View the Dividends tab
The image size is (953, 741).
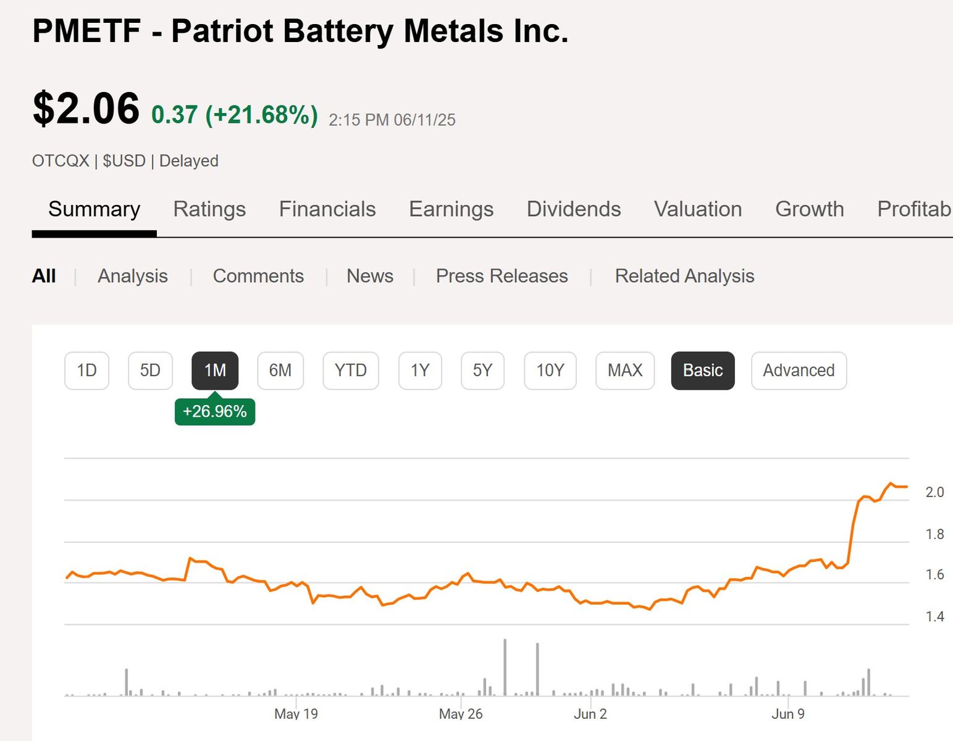coord(573,209)
